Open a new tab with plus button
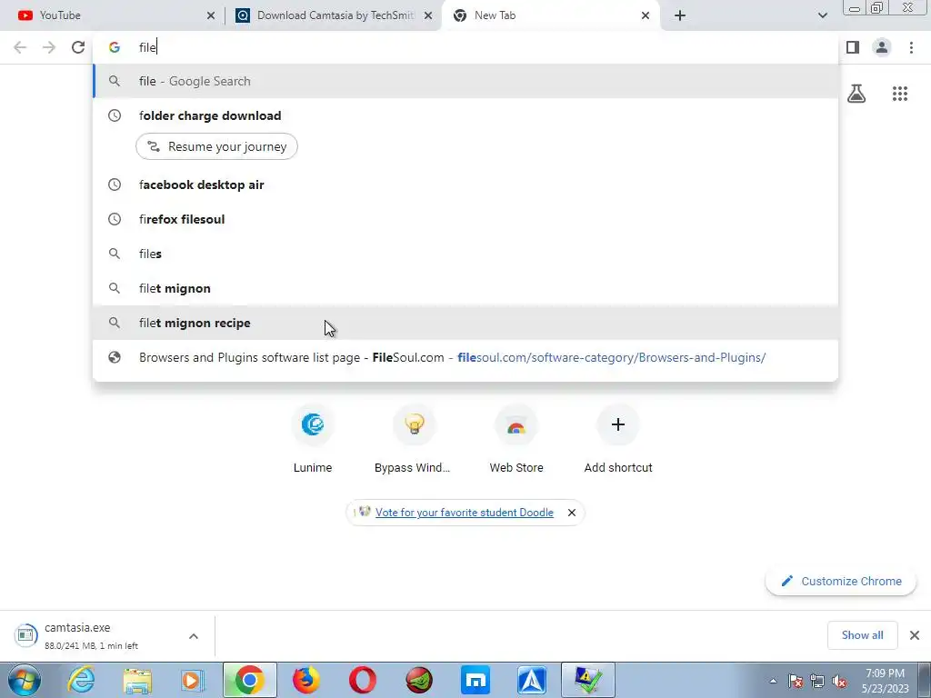Screen dimensions: 931x698 [x=680, y=15]
